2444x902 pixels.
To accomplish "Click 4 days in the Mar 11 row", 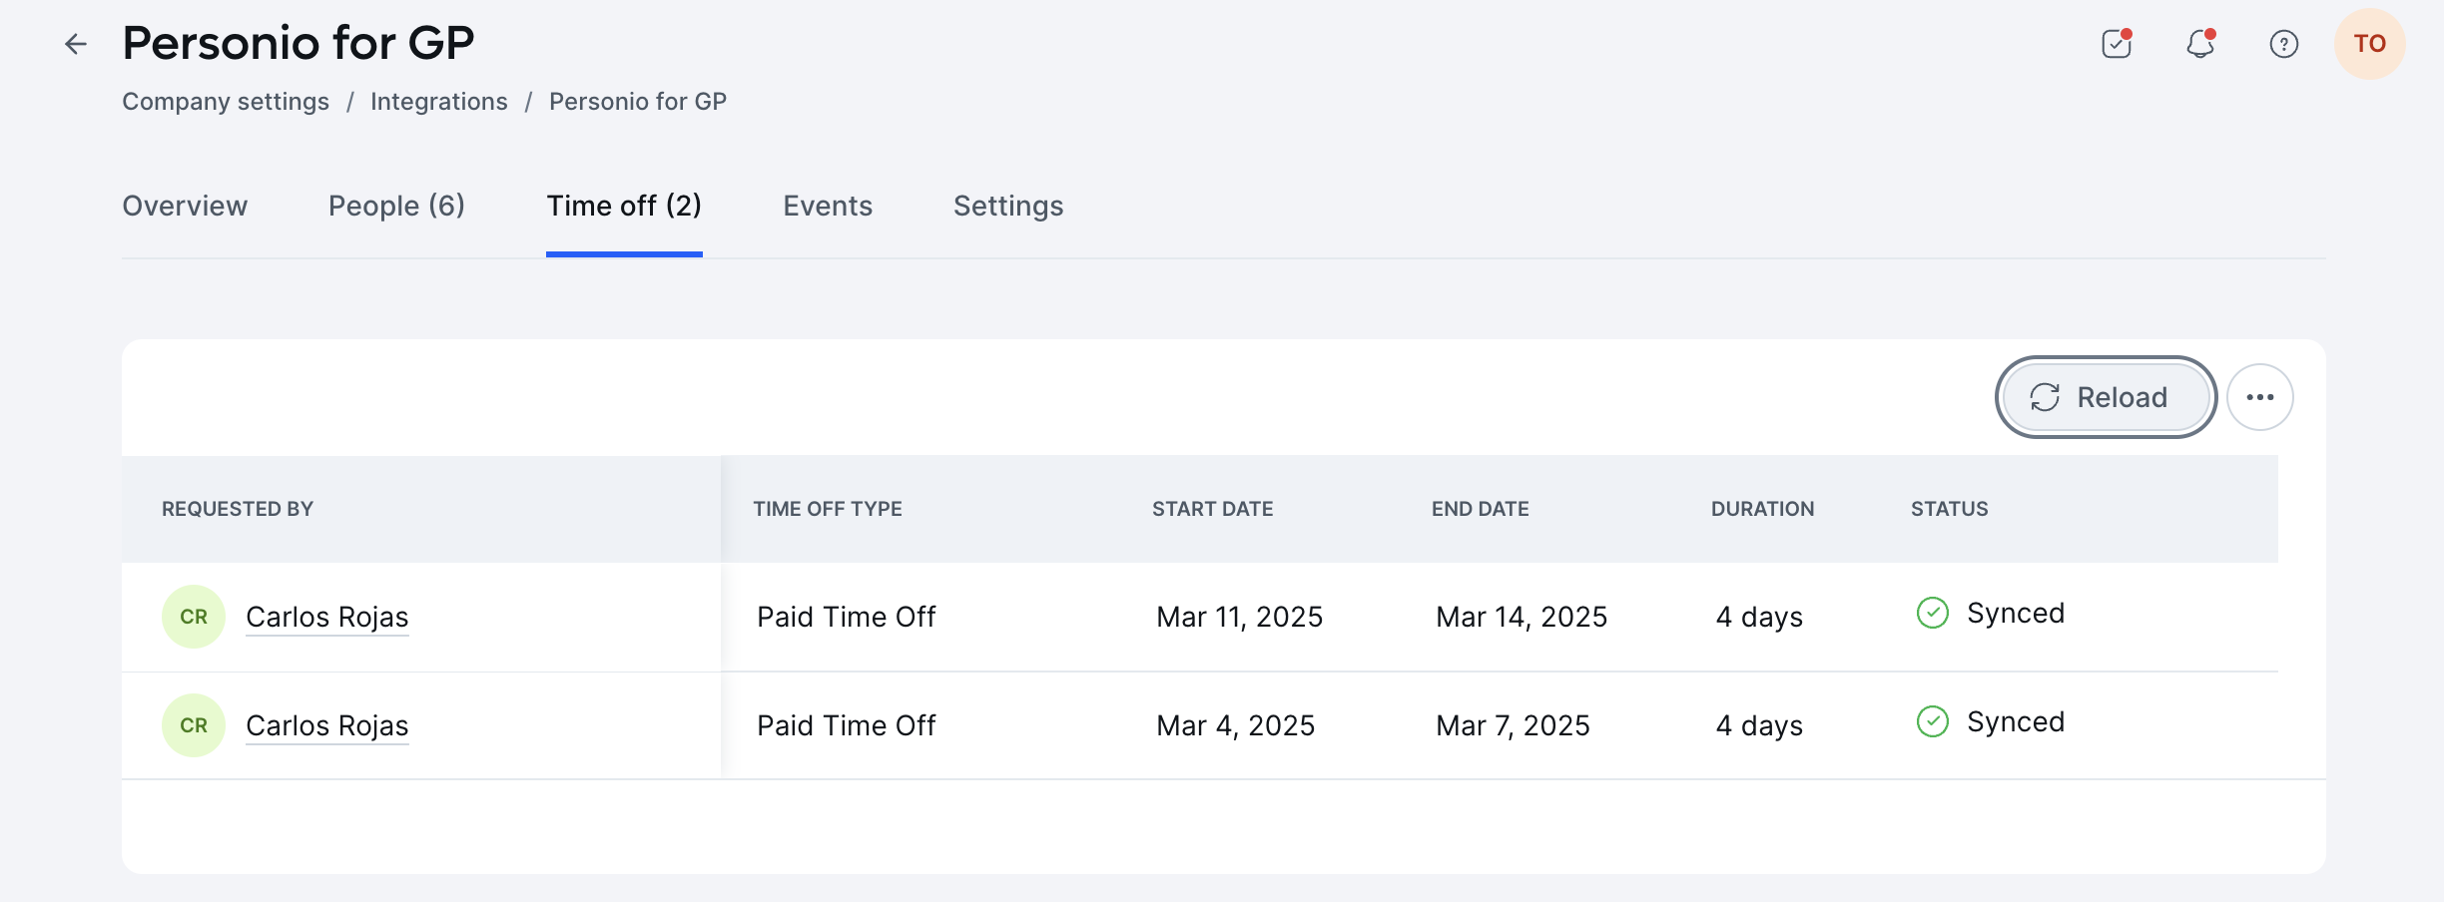I will 1759,617.
